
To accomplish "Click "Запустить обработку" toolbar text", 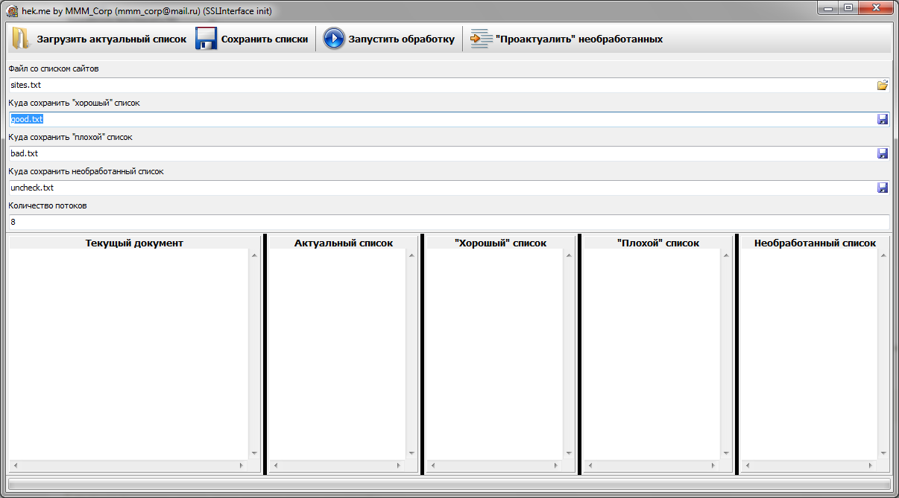I will pyautogui.click(x=401, y=39).
